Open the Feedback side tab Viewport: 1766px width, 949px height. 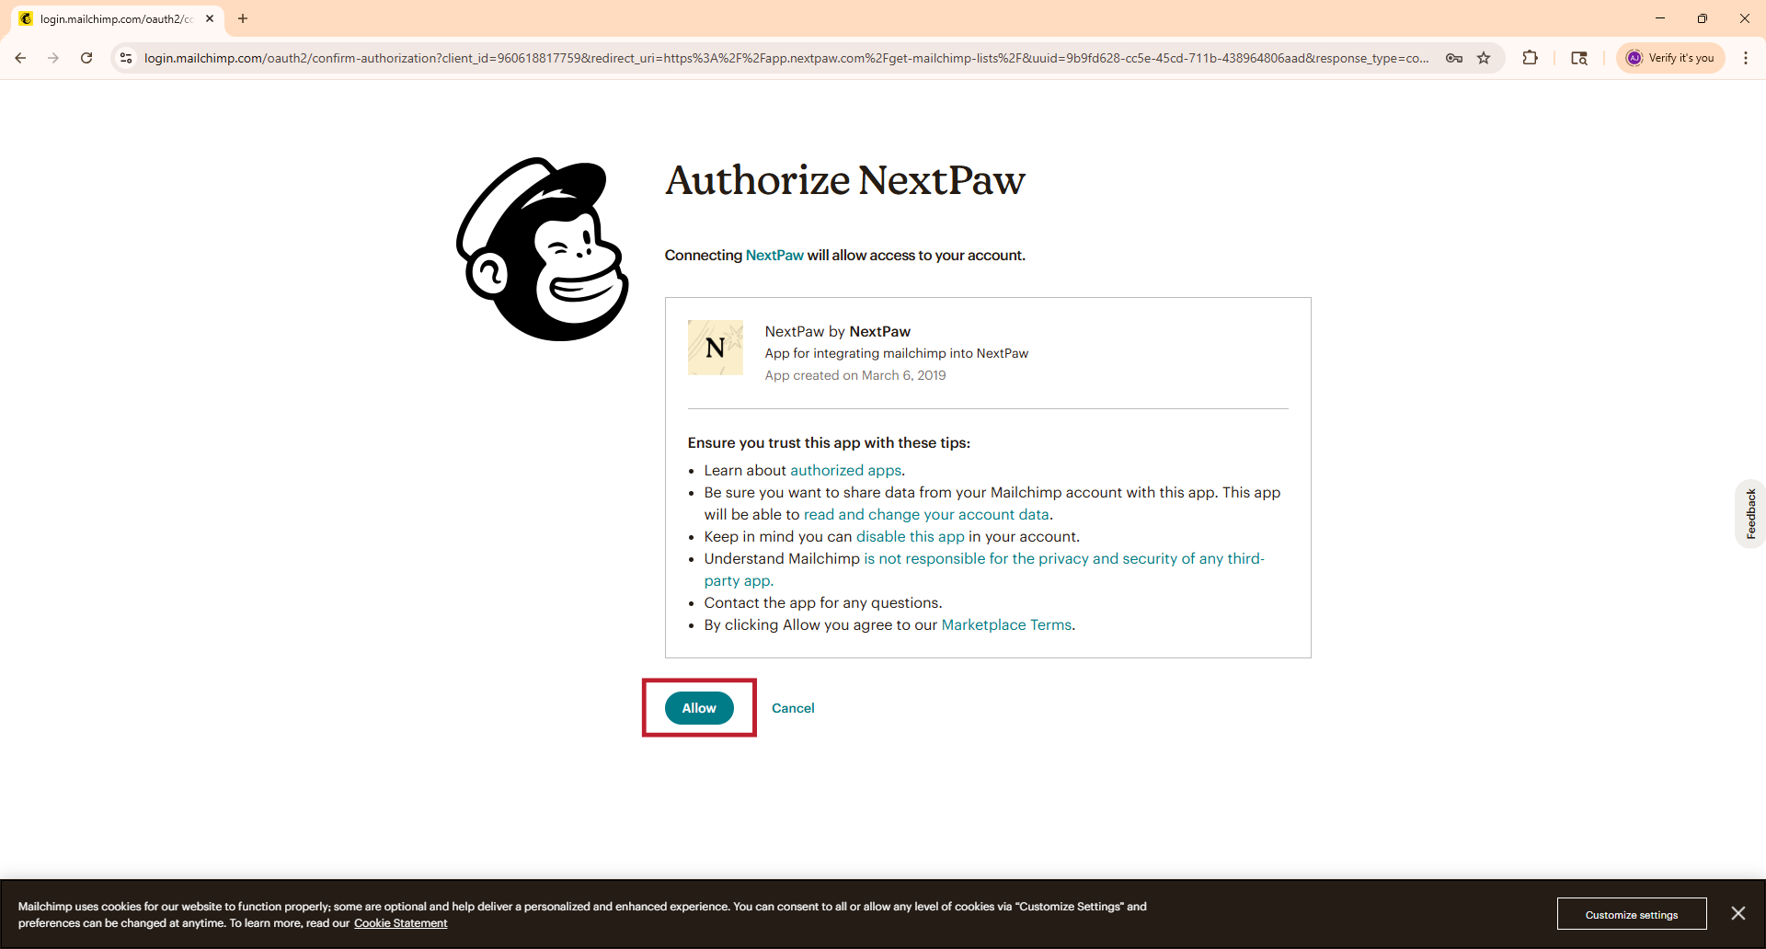(1750, 514)
